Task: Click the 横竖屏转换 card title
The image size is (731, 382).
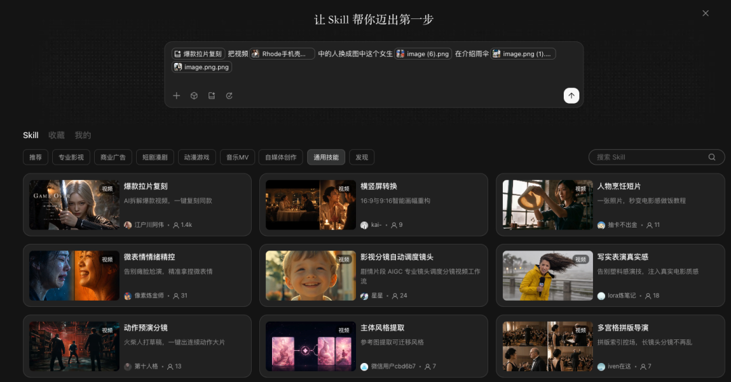Action: click(378, 186)
